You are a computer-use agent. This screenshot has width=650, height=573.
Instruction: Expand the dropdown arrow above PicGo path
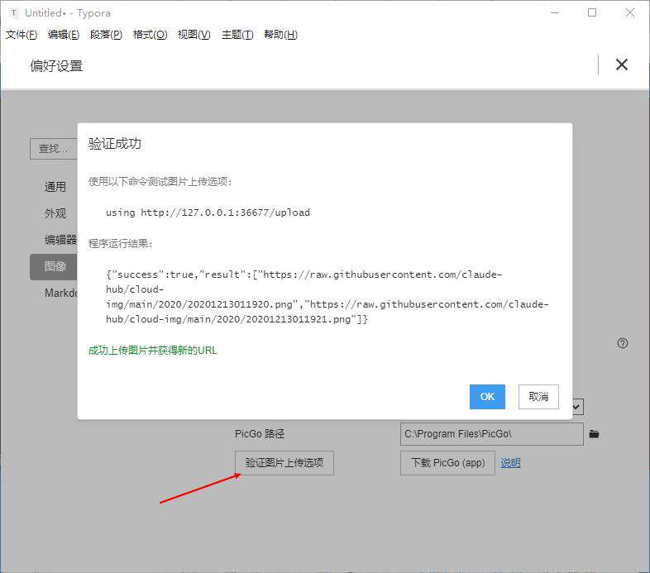[576, 407]
